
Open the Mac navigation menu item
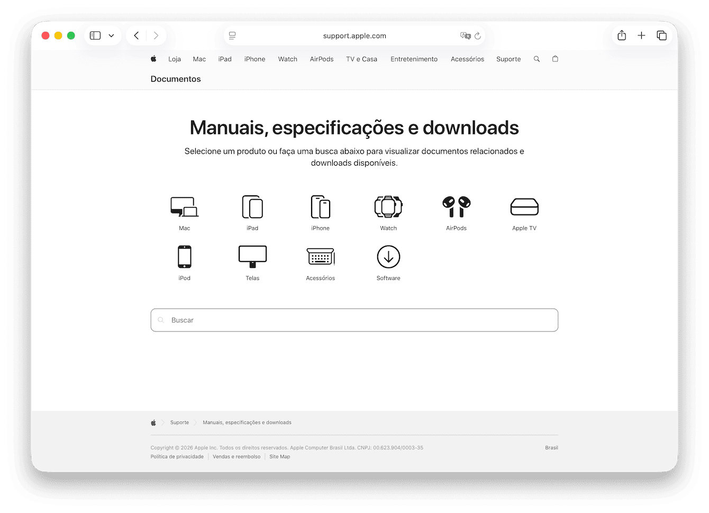199,59
